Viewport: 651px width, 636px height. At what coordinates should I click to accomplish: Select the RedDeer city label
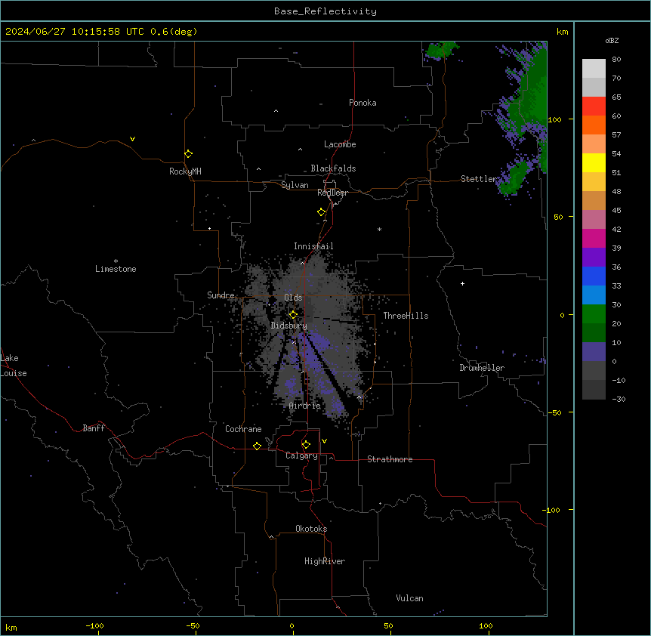332,193
